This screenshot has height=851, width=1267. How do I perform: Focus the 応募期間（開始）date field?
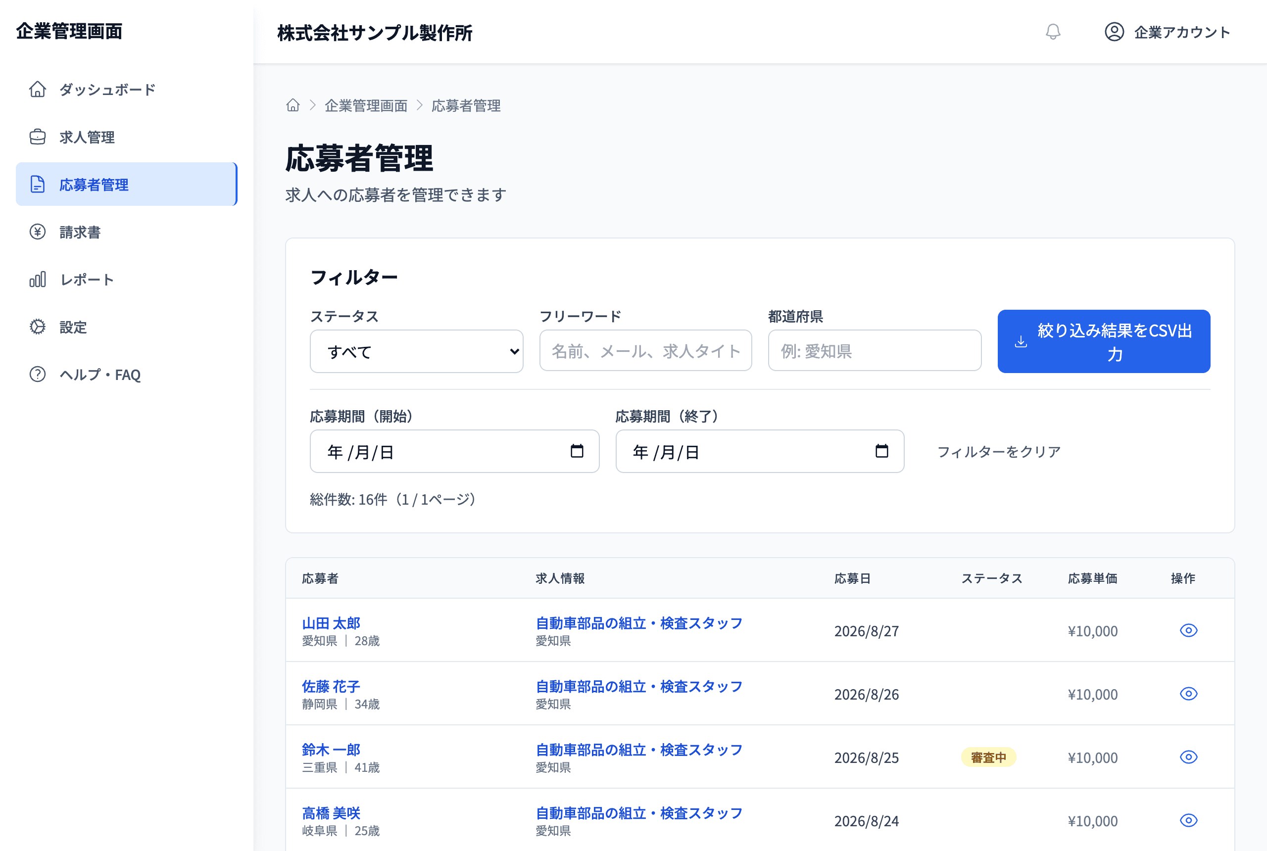(x=454, y=452)
